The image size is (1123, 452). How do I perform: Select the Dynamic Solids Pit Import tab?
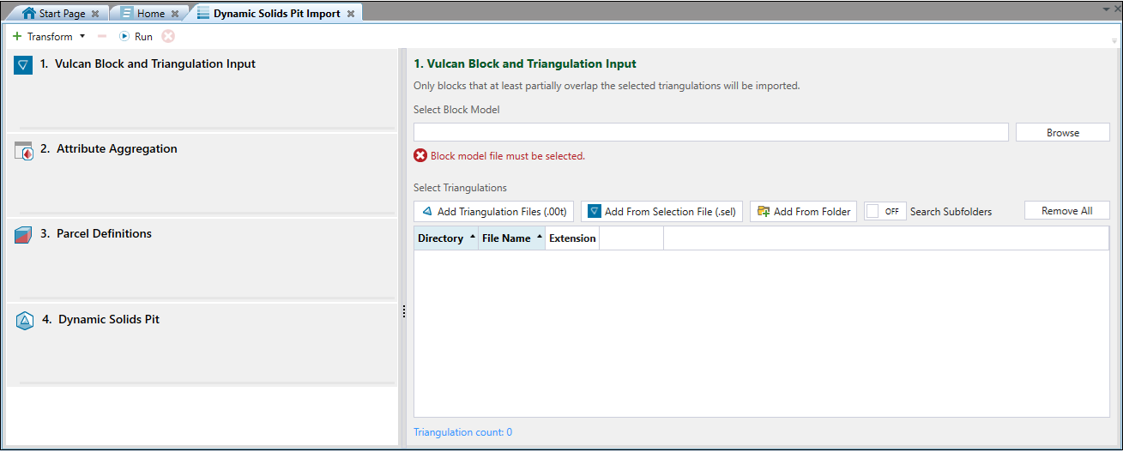pos(276,14)
